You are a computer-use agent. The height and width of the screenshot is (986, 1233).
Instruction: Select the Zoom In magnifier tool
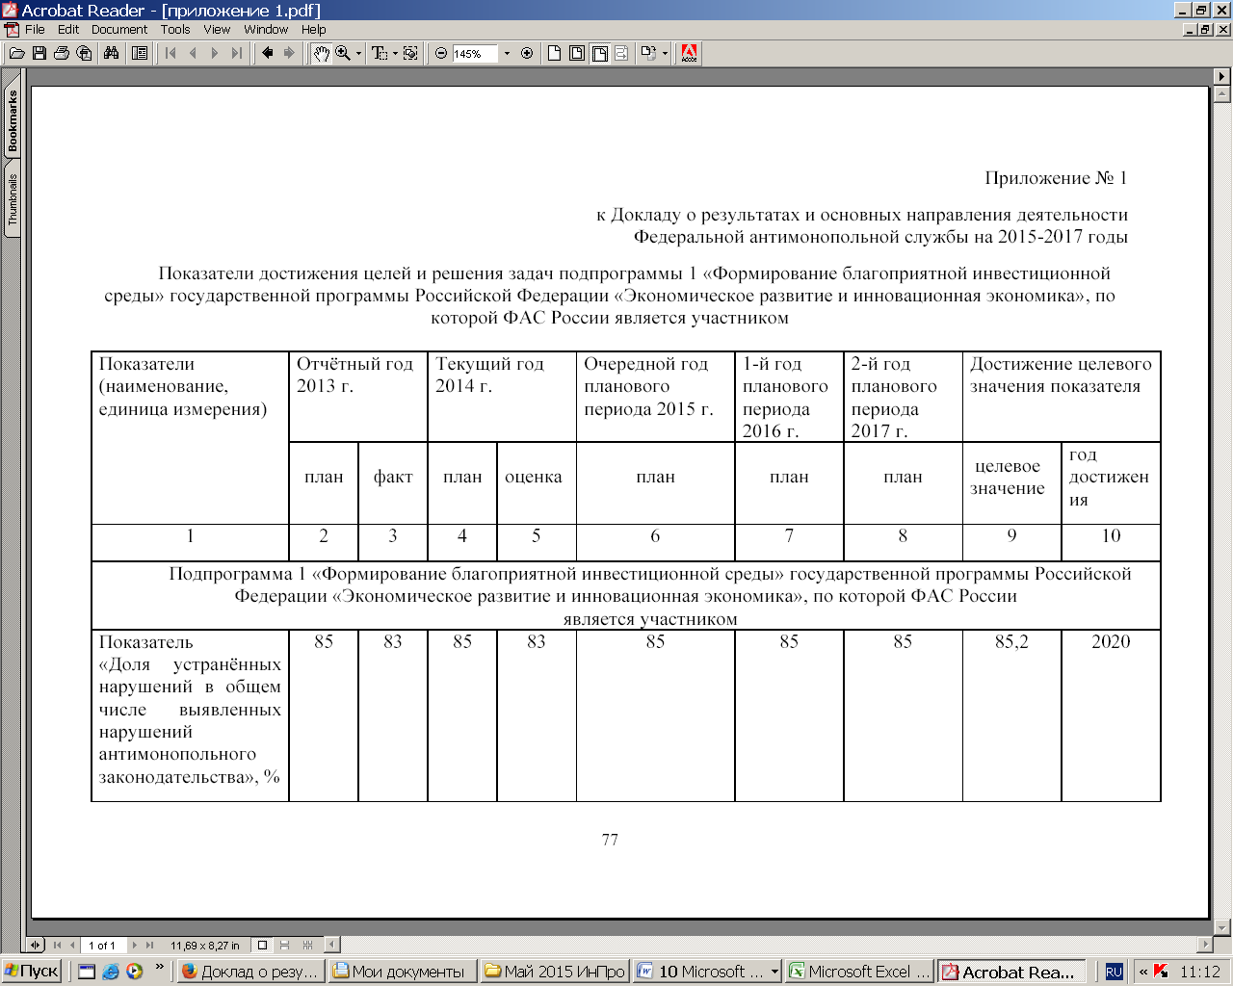(343, 54)
